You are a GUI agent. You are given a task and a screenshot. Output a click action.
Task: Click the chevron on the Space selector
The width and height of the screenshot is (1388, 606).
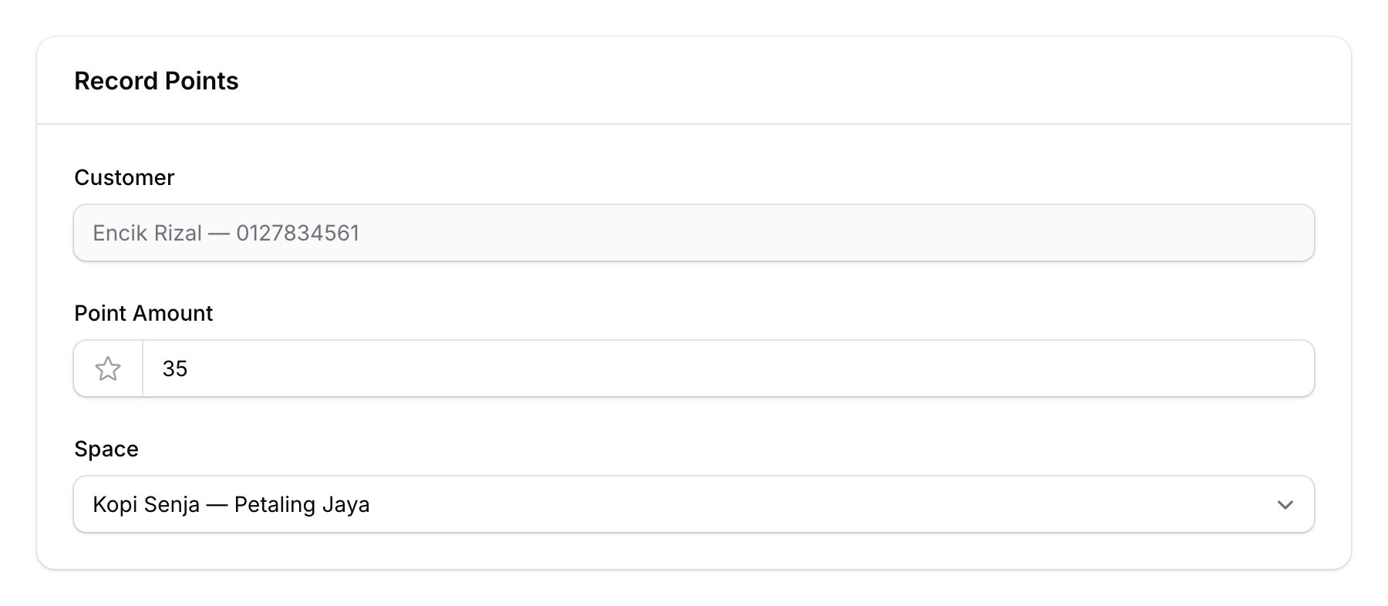click(x=1284, y=504)
